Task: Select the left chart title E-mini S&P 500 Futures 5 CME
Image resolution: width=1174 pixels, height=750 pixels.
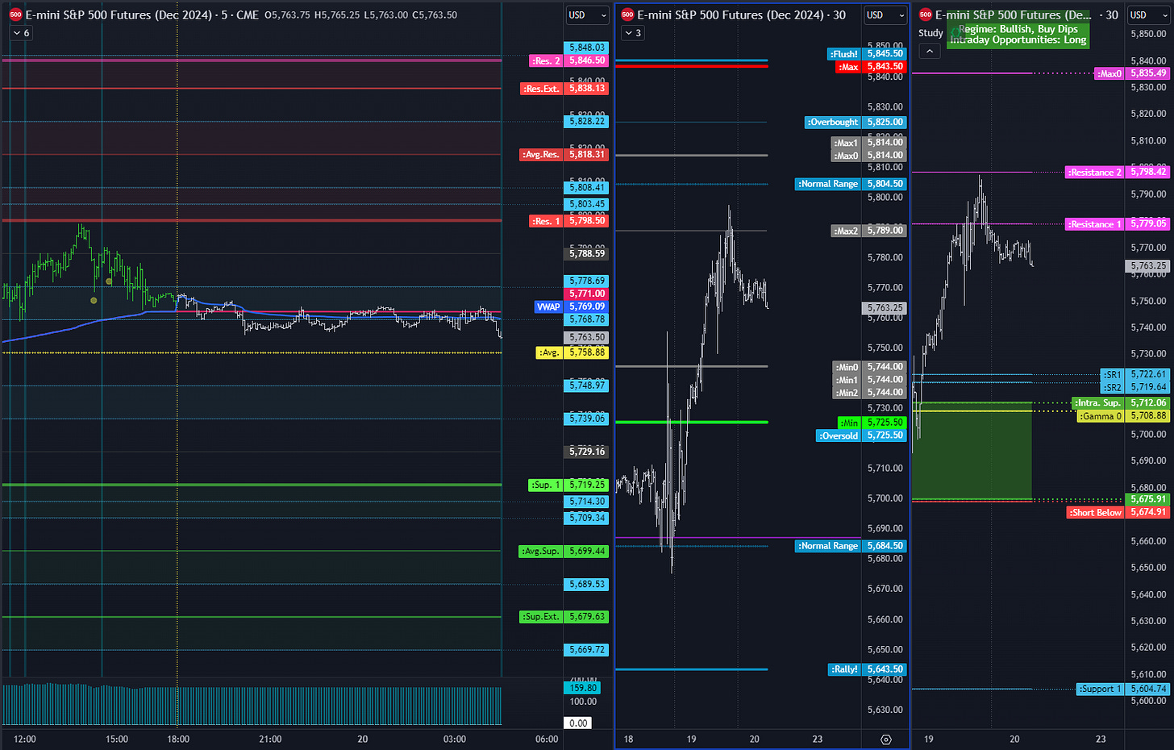Action: point(142,15)
